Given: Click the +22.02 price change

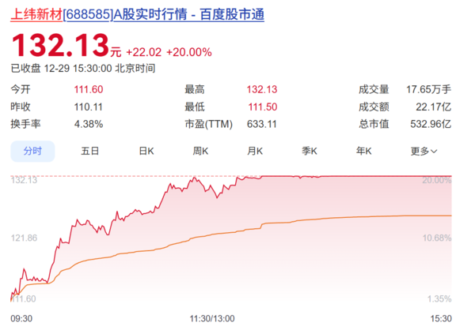Looking at the screenshot, I should [143, 52].
